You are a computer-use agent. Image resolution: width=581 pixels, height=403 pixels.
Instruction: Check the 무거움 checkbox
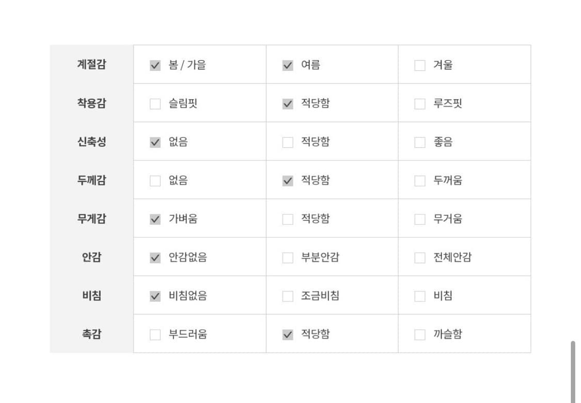pos(419,218)
